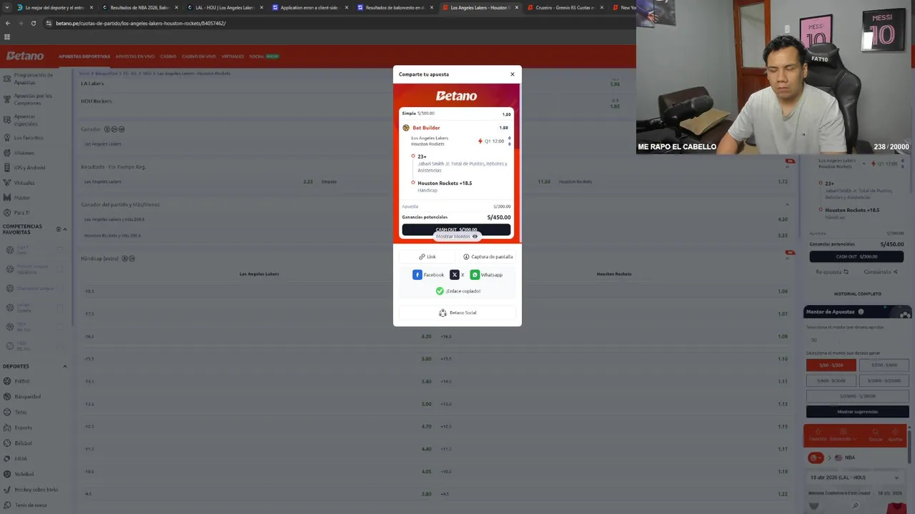The height and width of the screenshot is (514, 915).
Task: Choose Captura de pantalla sharing option
Action: point(488,256)
